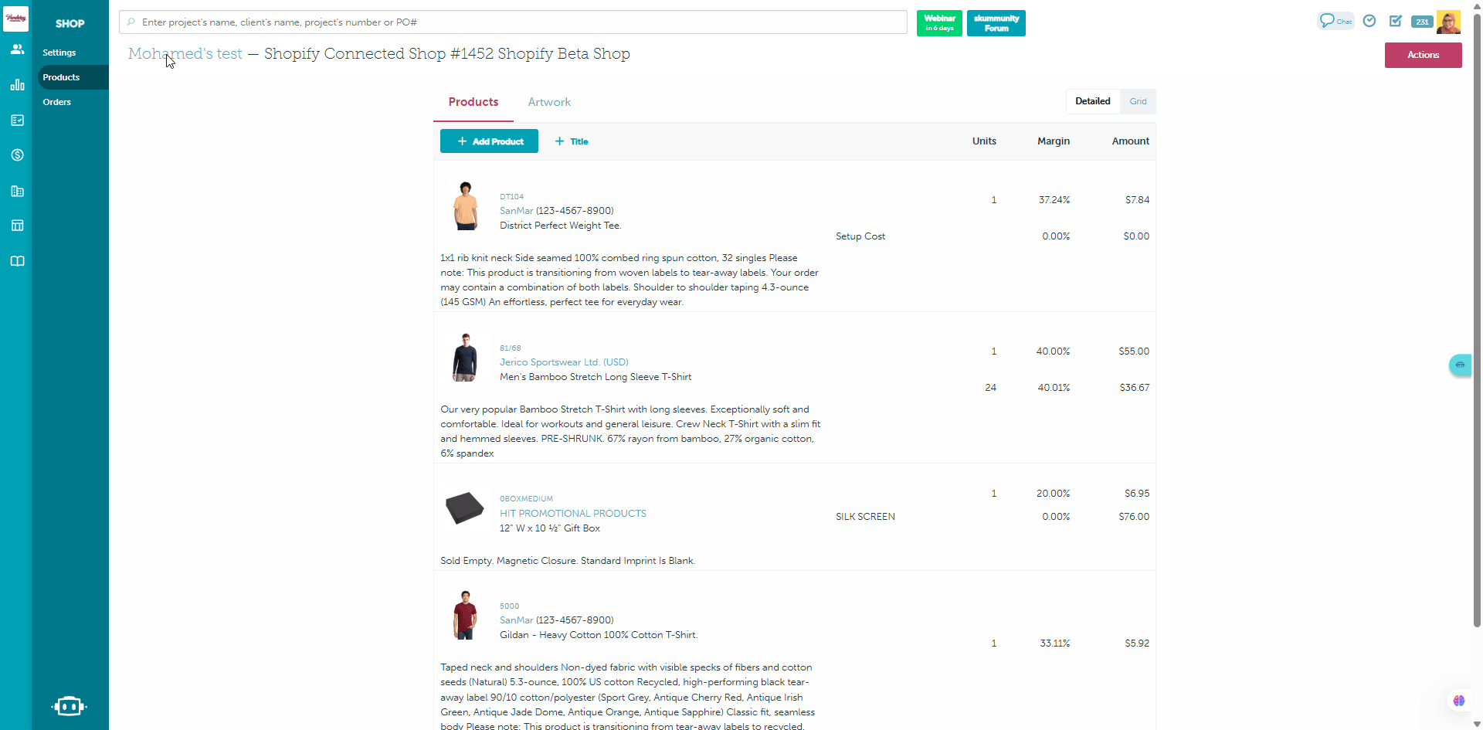Image resolution: width=1483 pixels, height=730 pixels.
Task: Open the SanMar supplier link for DT104
Action: [516, 211]
